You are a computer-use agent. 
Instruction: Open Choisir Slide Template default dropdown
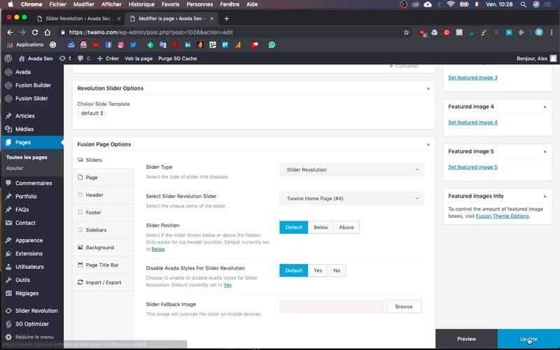[x=92, y=113]
